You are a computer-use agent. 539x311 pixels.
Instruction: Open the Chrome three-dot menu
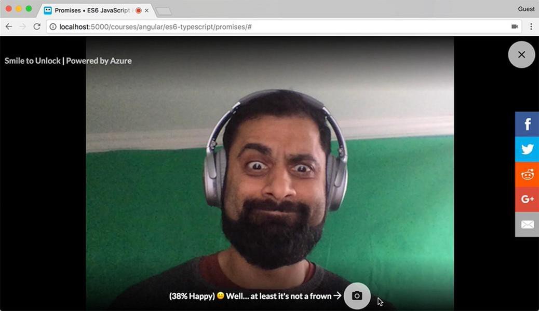[531, 26]
